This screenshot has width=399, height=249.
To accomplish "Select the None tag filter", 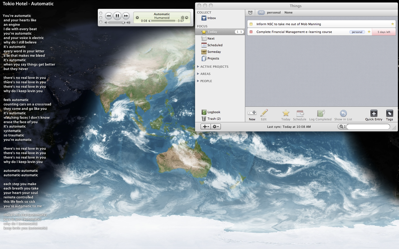I will click(x=288, y=12).
